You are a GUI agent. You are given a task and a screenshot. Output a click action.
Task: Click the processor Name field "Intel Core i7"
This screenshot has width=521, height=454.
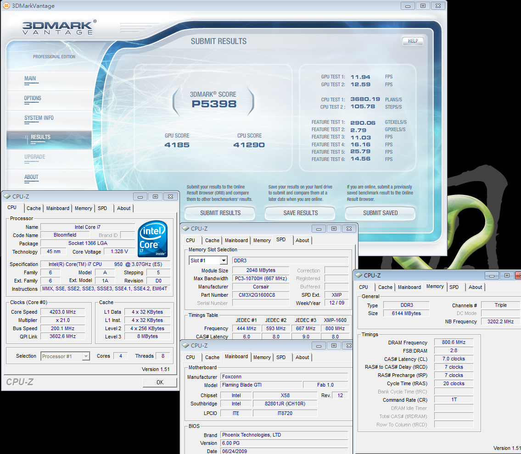[88, 227]
